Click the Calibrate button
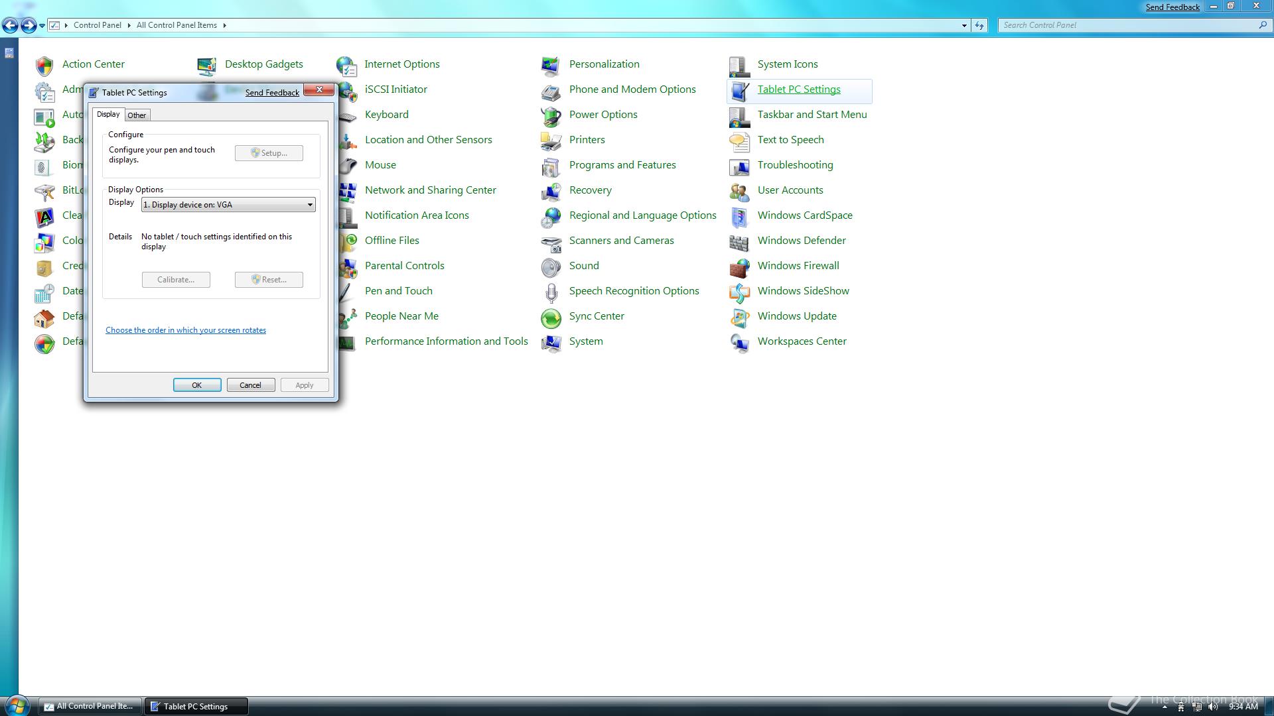 [176, 280]
